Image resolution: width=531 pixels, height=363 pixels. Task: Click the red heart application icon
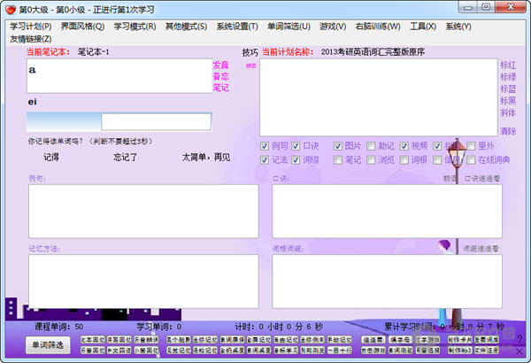[x=11, y=10]
